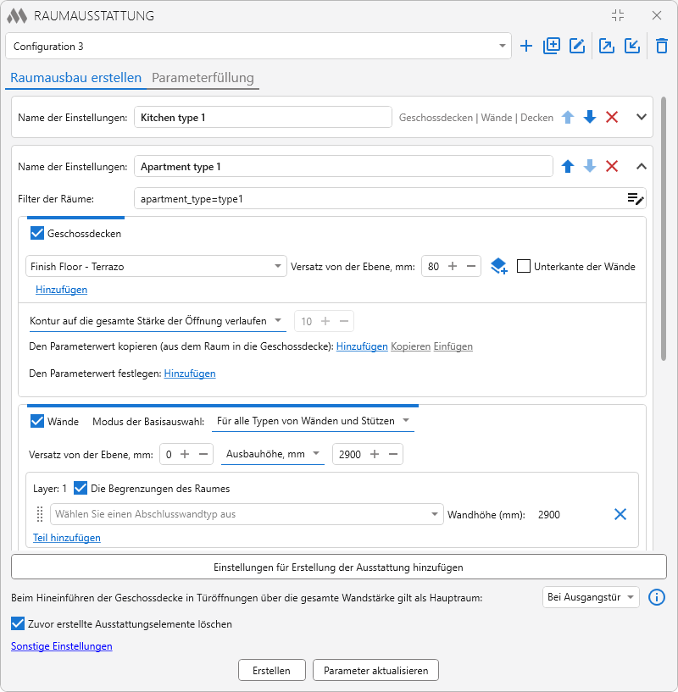
Task: Open the room filter editor icon
Action: pos(636,199)
